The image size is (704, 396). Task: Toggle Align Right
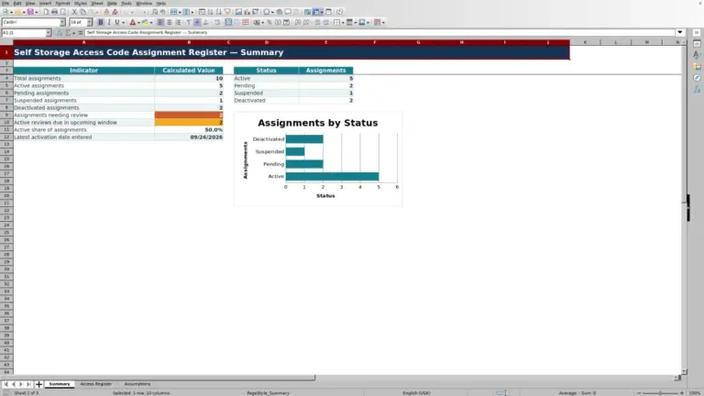(178, 22)
